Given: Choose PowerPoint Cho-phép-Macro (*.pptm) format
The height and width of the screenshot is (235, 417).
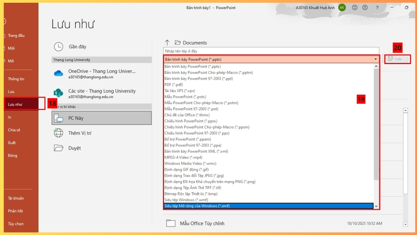Looking at the screenshot, I should pos(268,72).
